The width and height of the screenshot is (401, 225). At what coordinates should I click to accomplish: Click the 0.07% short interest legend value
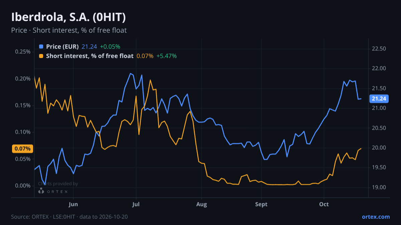[x=145, y=56]
